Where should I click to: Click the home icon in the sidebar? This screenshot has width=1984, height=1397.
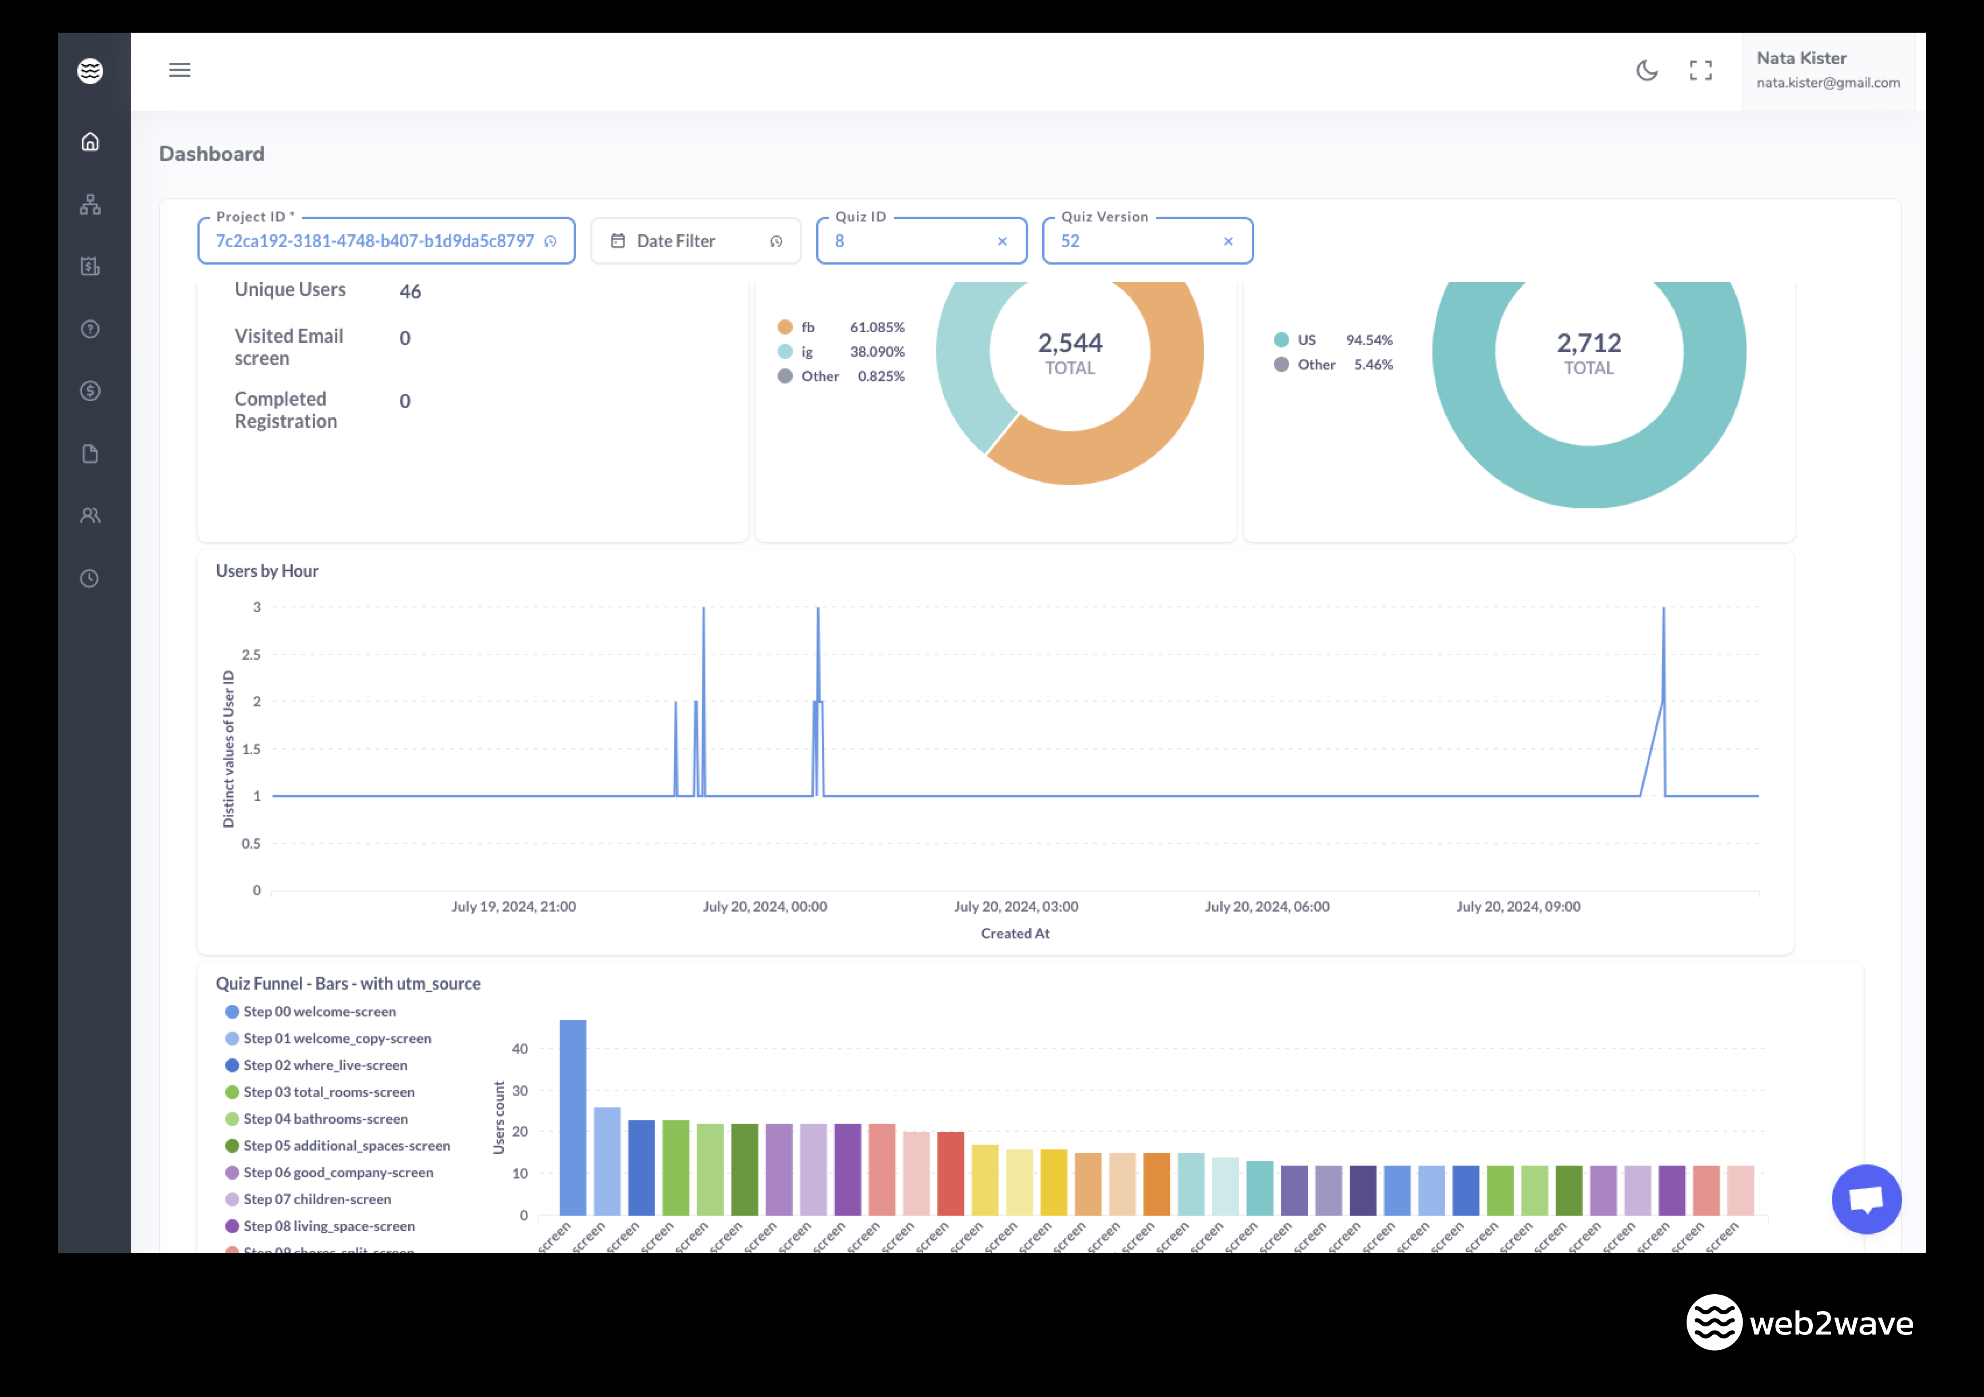(x=90, y=141)
